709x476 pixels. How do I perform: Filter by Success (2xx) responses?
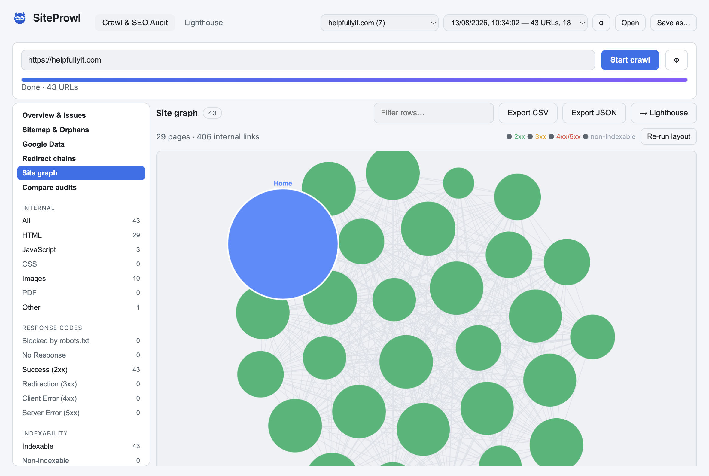tap(81, 369)
